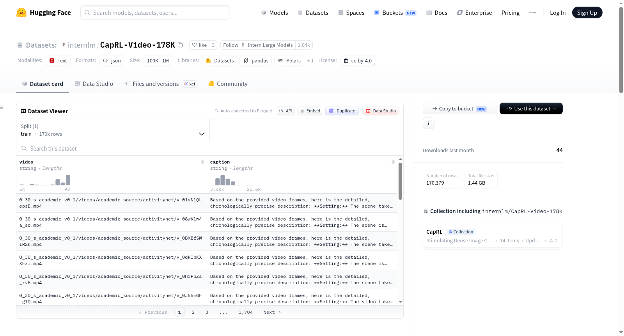Focus the Search this dataset field
The width and height of the screenshot is (624, 336).
point(210,149)
